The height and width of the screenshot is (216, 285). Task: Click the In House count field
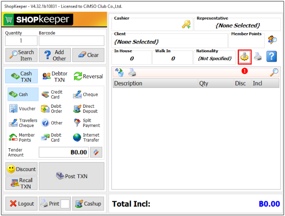(x=131, y=57)
